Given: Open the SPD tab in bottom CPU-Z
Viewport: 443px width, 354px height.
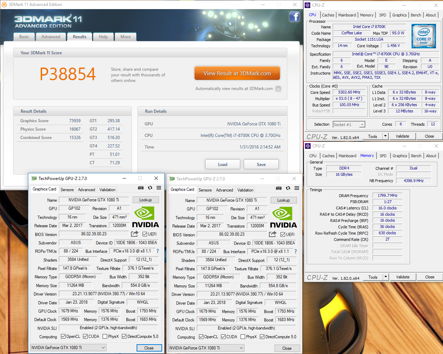Looking at the screenshot, I should tap(383, 156).
